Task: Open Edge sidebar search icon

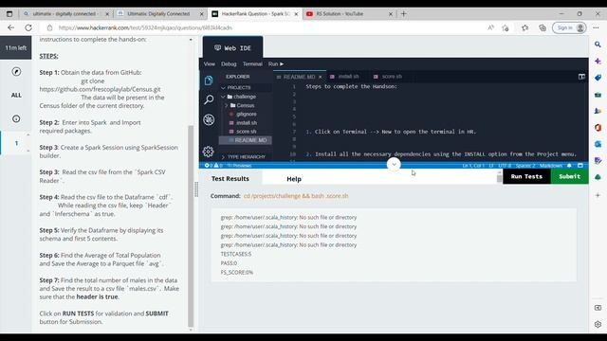Action: pos(598,45)
